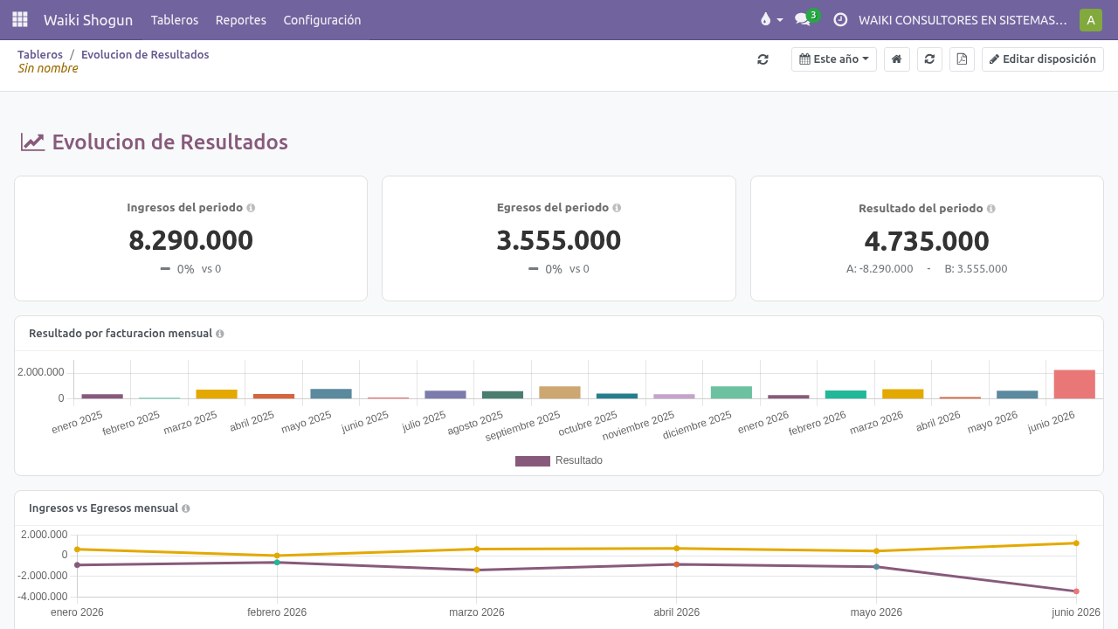Click the septiembre 2025 tan bar
1118x629 pixels.
(560, 392)
